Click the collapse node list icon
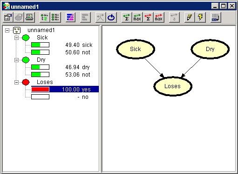 (x=55, y=17)
